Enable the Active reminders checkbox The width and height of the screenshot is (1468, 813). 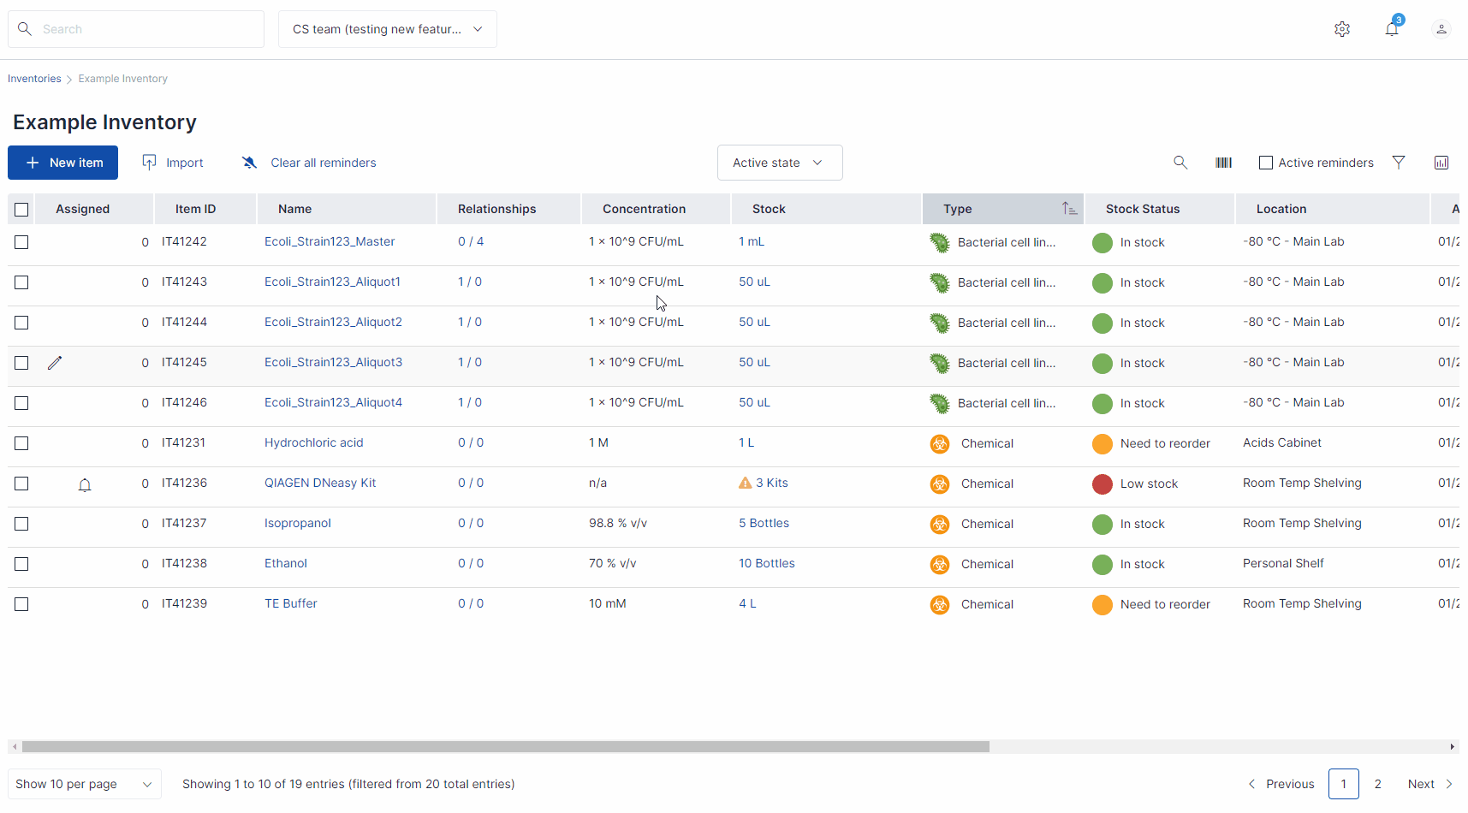(x=1265, y=163)
